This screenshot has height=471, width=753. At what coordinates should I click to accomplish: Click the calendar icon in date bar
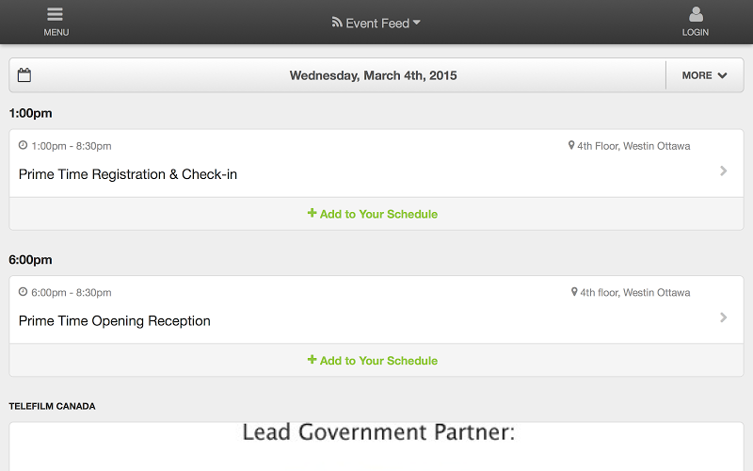24,75
